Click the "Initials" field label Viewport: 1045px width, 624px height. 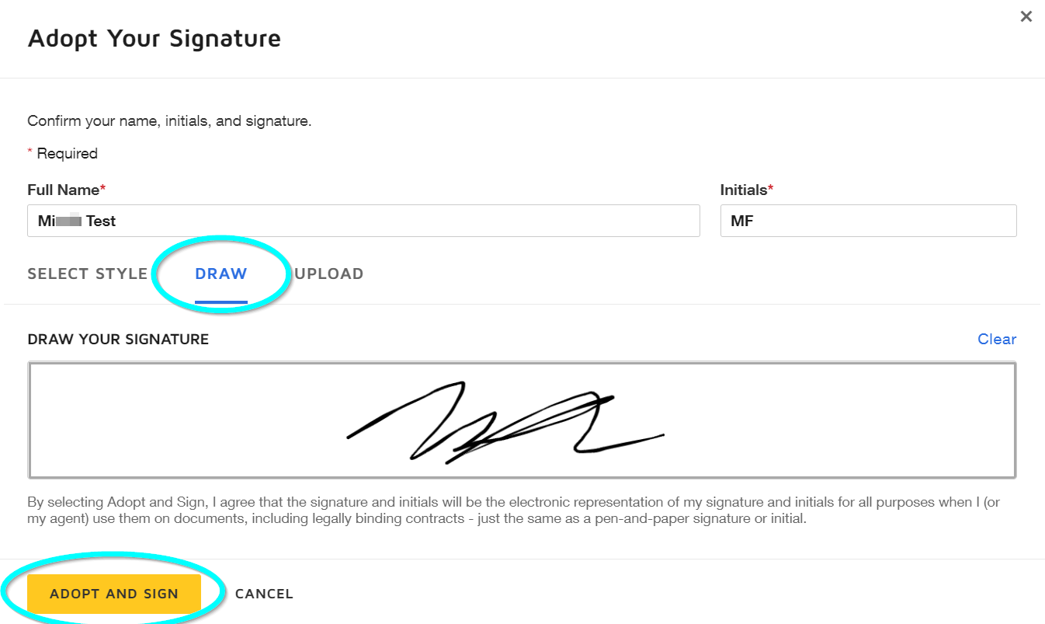(743, 190)
